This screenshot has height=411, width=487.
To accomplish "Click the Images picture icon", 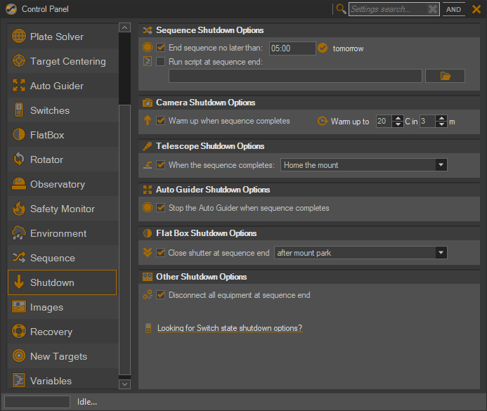I will pyautogui.click(x=19, y=306).
